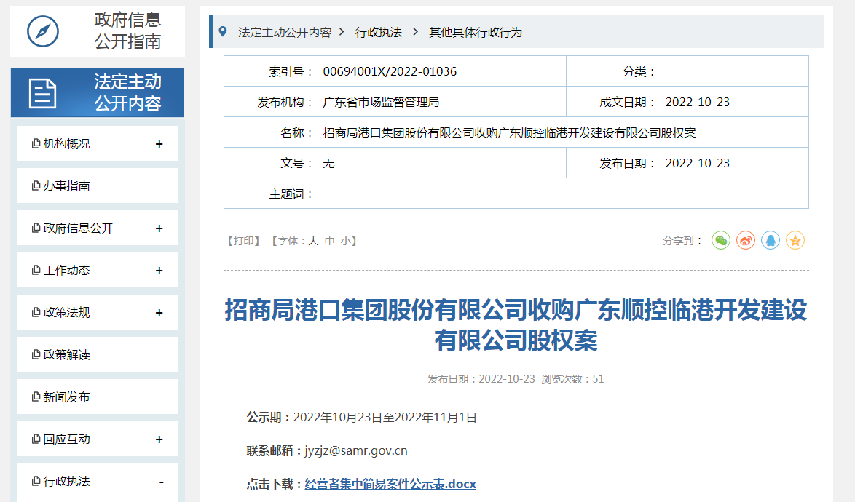Open the 政府信息公开 sidebar item

click(98, 228)
